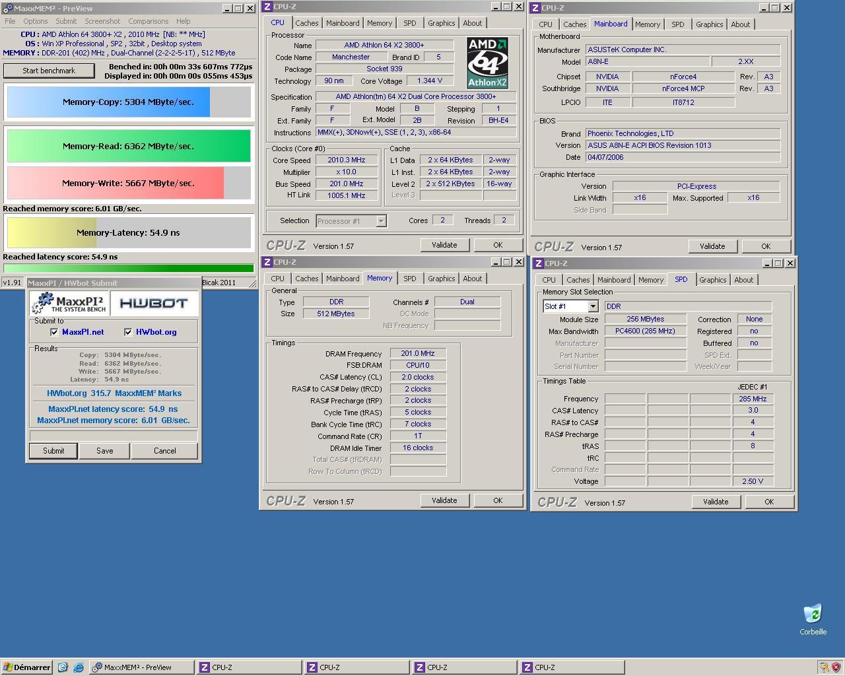
Task: Select Mainboard tab in the CPU-Z Memory window
Action: [x=343, y=279]
